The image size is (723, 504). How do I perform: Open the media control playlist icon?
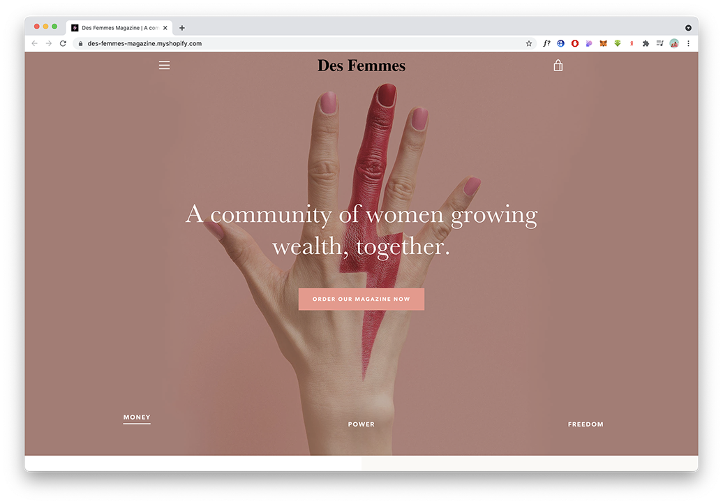pyautogui.click(x=659, y=43)
